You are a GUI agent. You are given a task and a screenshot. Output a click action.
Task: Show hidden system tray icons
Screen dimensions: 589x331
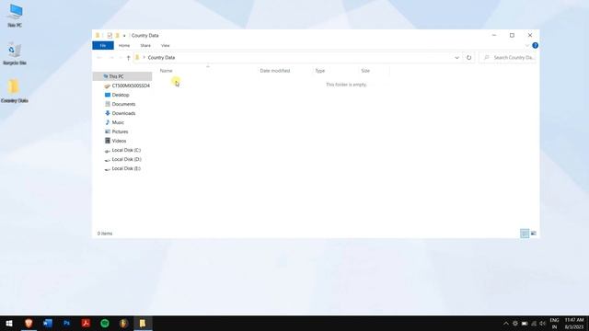point(505,324)
